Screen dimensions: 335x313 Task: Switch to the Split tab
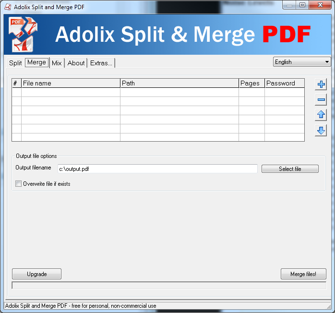(x=15, y=63)
